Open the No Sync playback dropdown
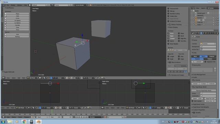This screenshot has width=220, height=124. pos(96,117)
